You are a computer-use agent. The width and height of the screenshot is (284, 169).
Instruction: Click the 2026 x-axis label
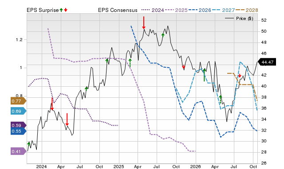(195, 166)
